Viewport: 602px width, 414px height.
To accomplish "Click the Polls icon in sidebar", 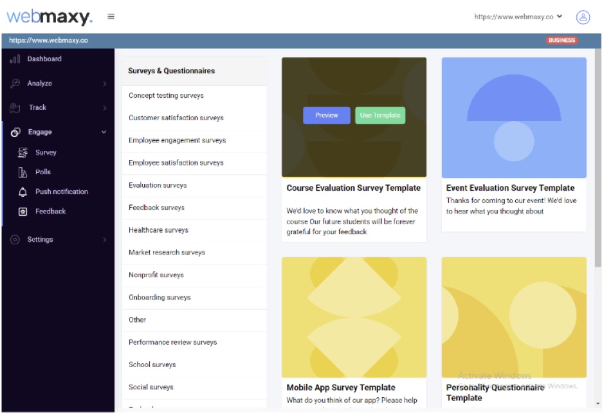I will coord(23,172).
